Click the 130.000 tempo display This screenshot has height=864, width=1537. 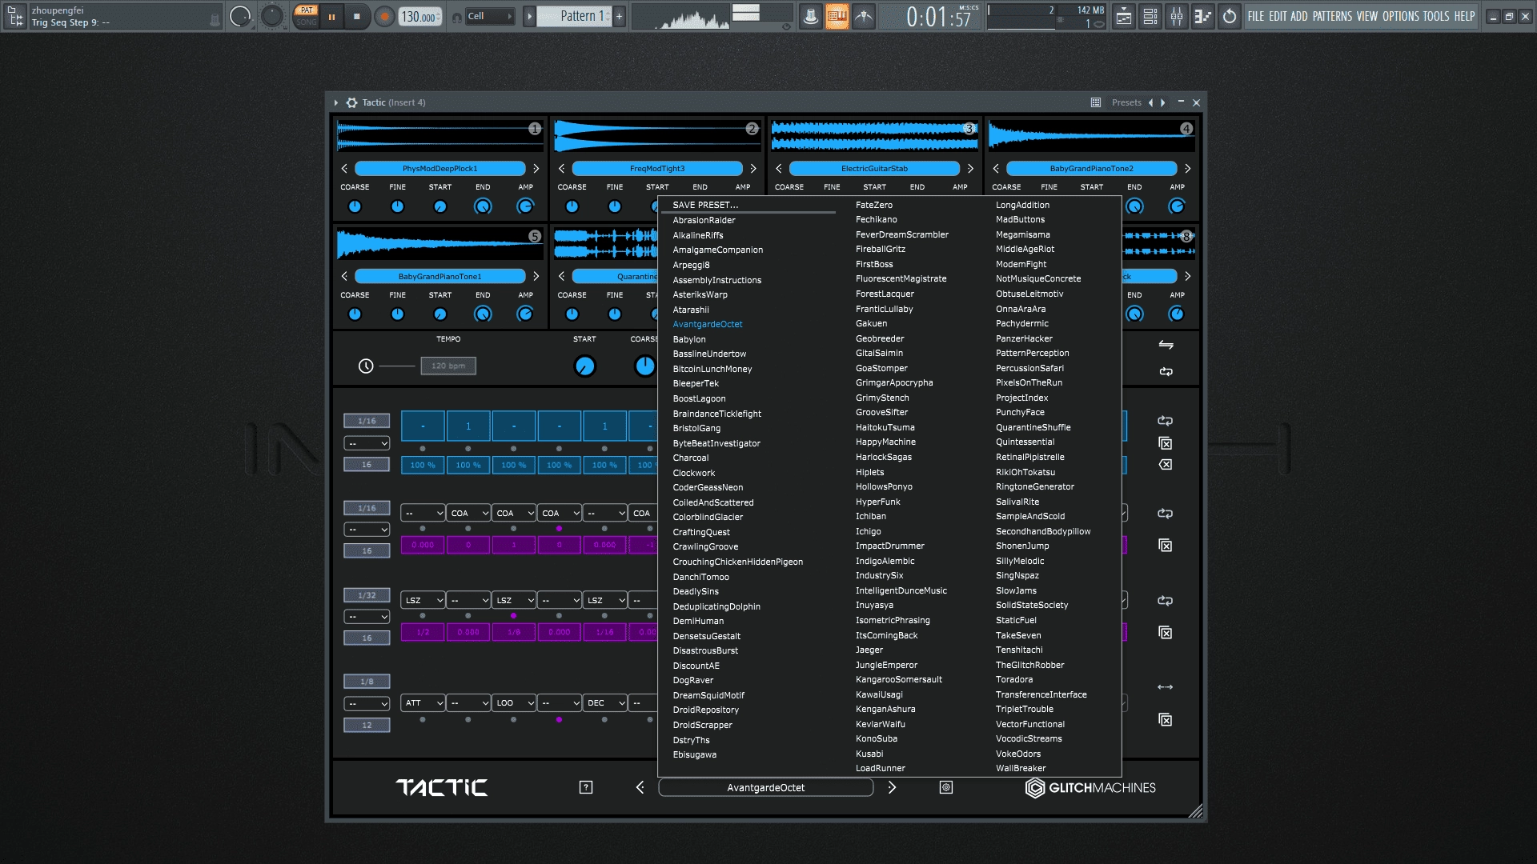[419, 17]
